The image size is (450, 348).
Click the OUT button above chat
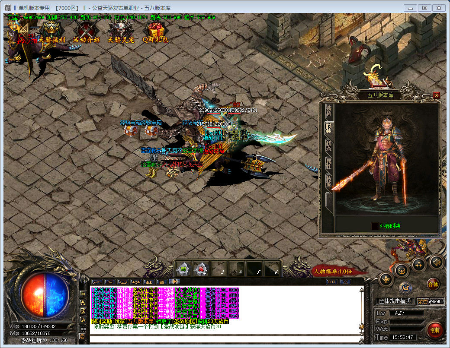(x=331, y=282)
